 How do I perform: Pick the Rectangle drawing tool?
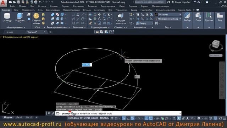[x=78, y=23]
